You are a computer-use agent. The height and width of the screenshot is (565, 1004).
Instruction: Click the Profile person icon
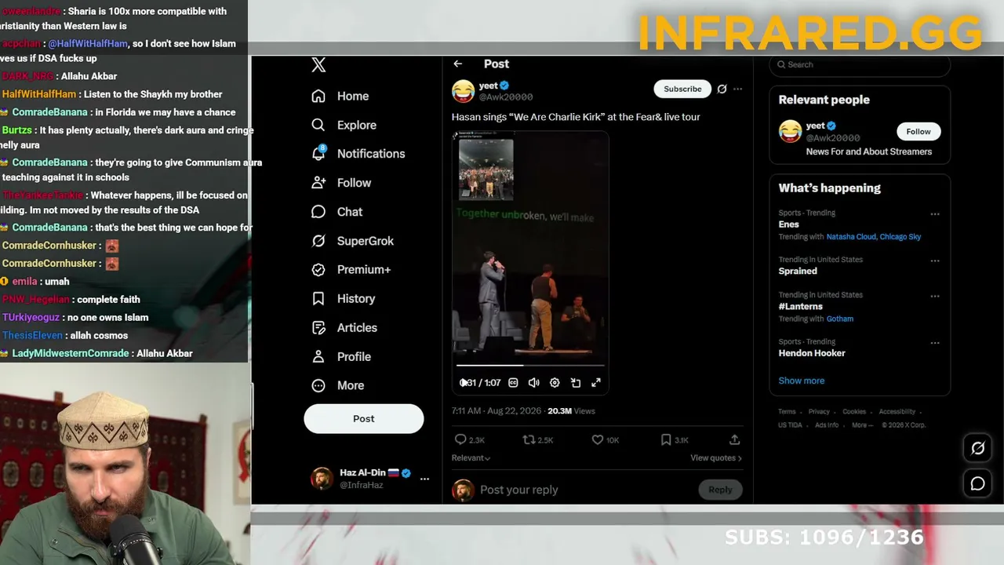(x=318, y=357)
